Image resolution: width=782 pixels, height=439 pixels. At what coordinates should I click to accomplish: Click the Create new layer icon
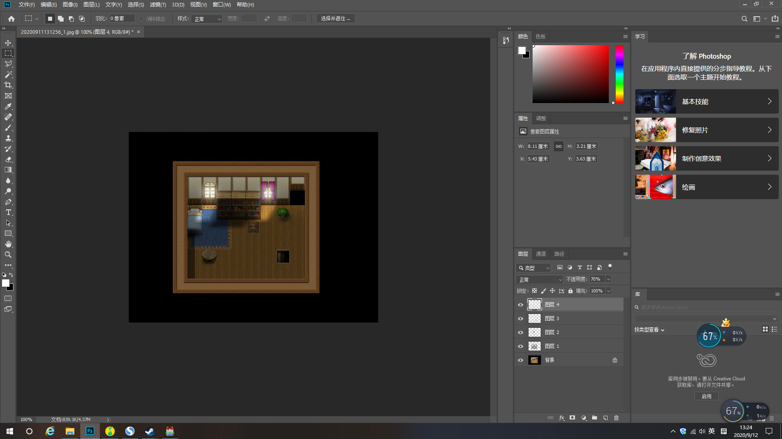point(606,418)
